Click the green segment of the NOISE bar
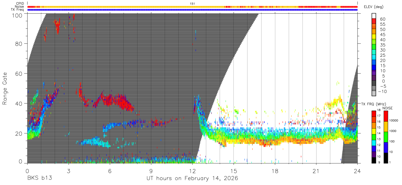The width and height of the screenshot is (402, 185). coord(386,137)
